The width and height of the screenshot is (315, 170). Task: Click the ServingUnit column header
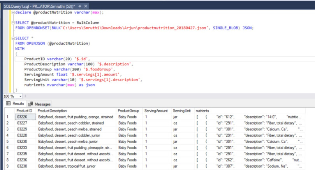[182, 110]
